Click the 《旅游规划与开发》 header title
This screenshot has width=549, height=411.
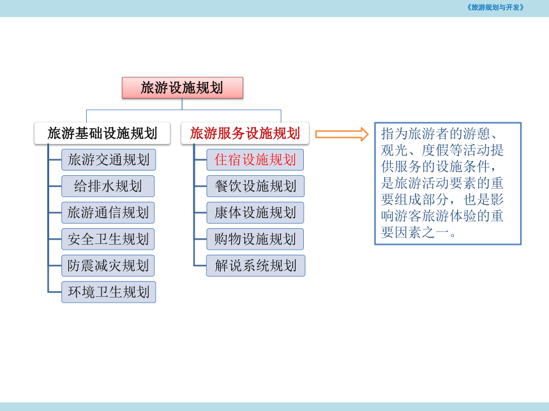495,8
